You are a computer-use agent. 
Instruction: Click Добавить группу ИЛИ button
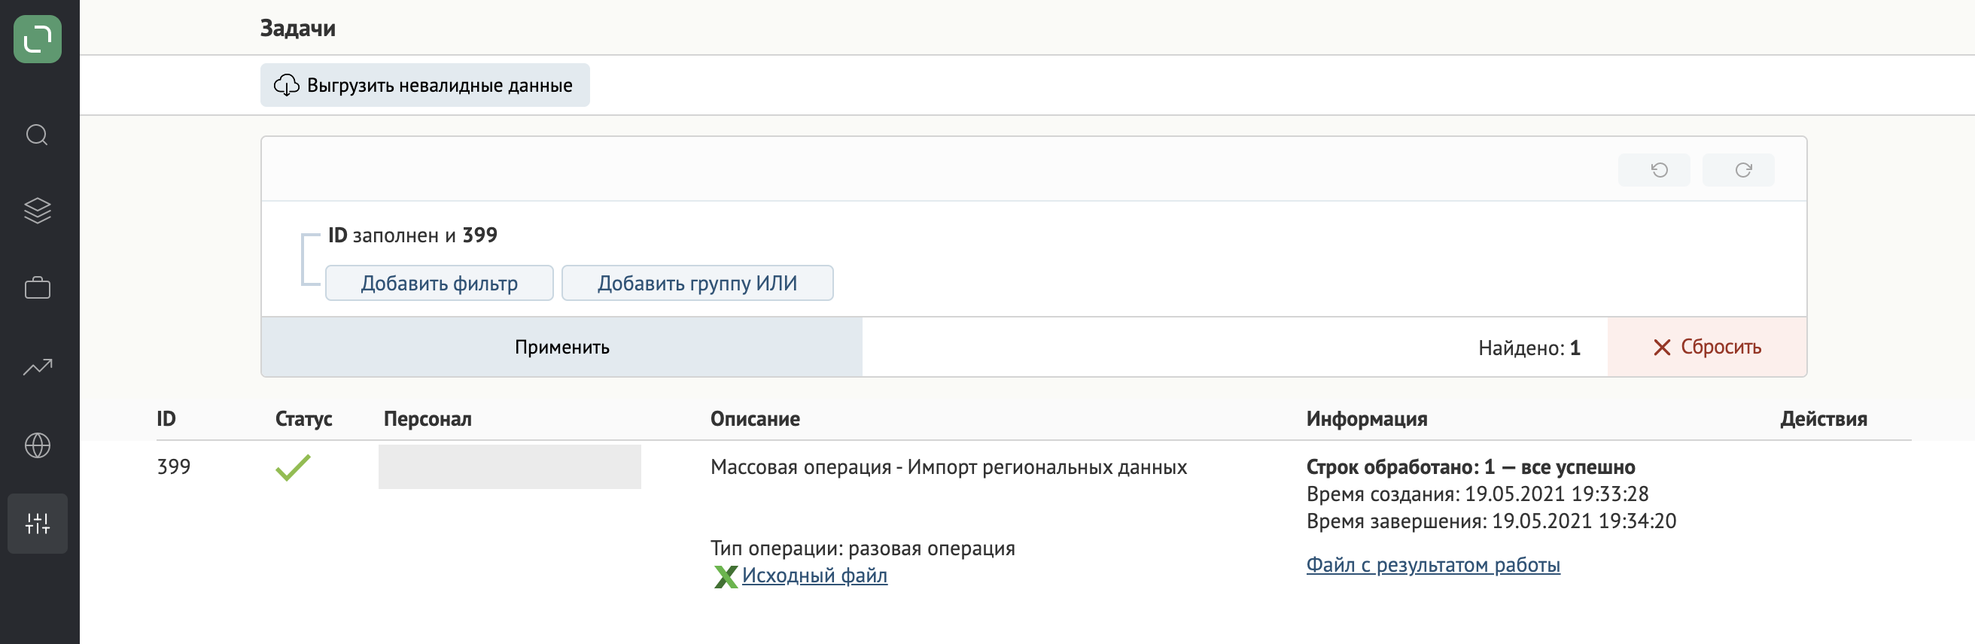coord(697,283)
